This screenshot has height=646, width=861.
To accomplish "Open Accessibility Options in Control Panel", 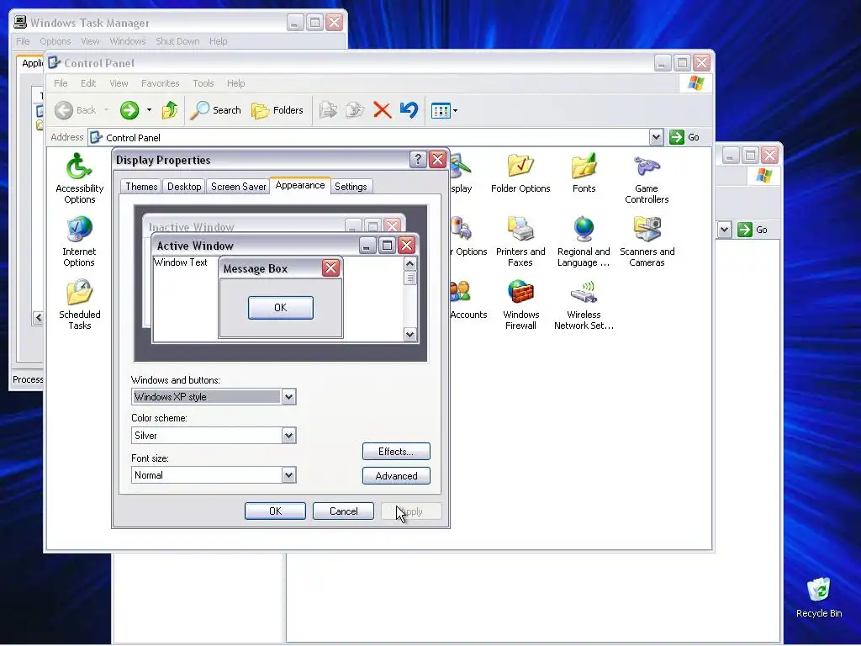I will coord(79,178).
